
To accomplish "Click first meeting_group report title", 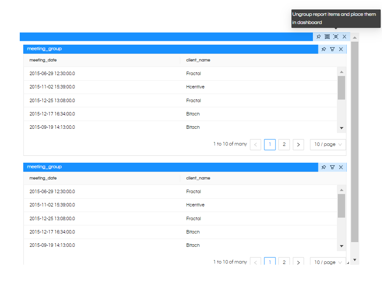I will tap(44, 49).
